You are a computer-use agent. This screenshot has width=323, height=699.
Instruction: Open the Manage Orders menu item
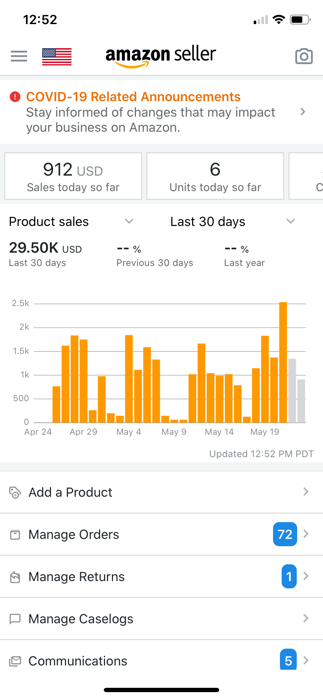tap(74, 535)
